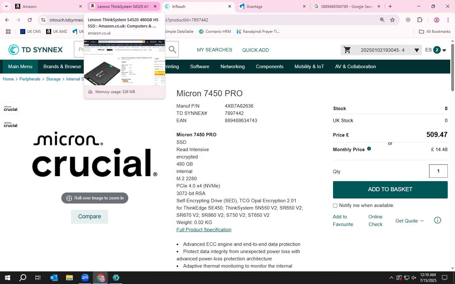
Task: Open the Main Menu tab
Action: pyautogui.click(x=20, y=67)
